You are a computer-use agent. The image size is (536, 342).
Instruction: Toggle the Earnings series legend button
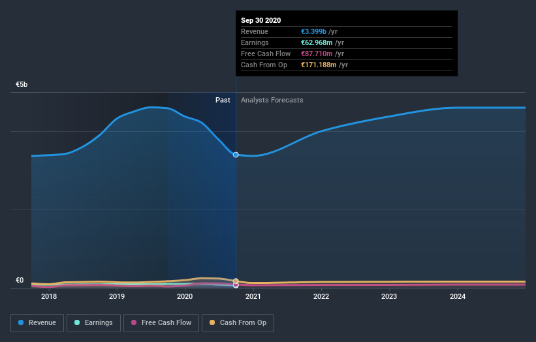[x=93, y=323]
